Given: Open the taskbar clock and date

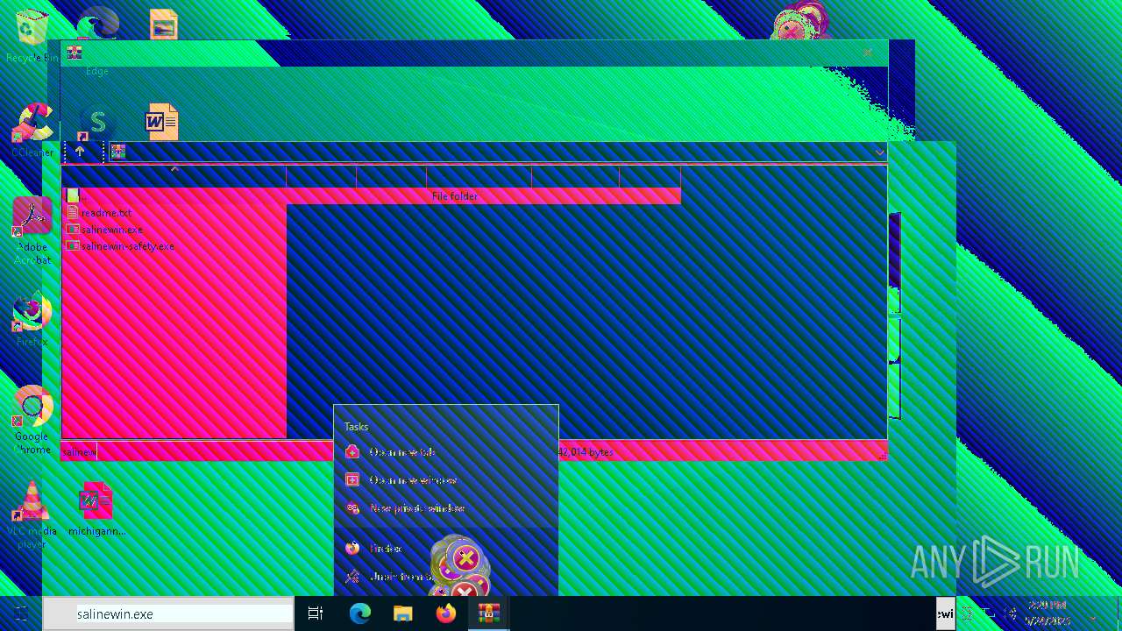Looking at the screenshot, I should click(x=1048, y=614).
